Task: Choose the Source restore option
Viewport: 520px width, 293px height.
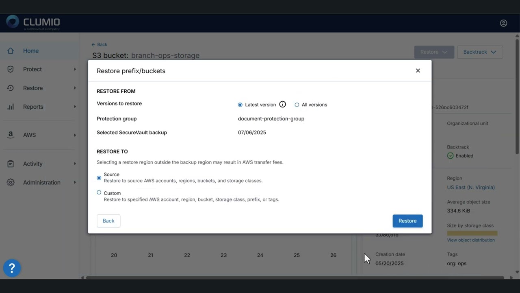Action: (99, 178)
